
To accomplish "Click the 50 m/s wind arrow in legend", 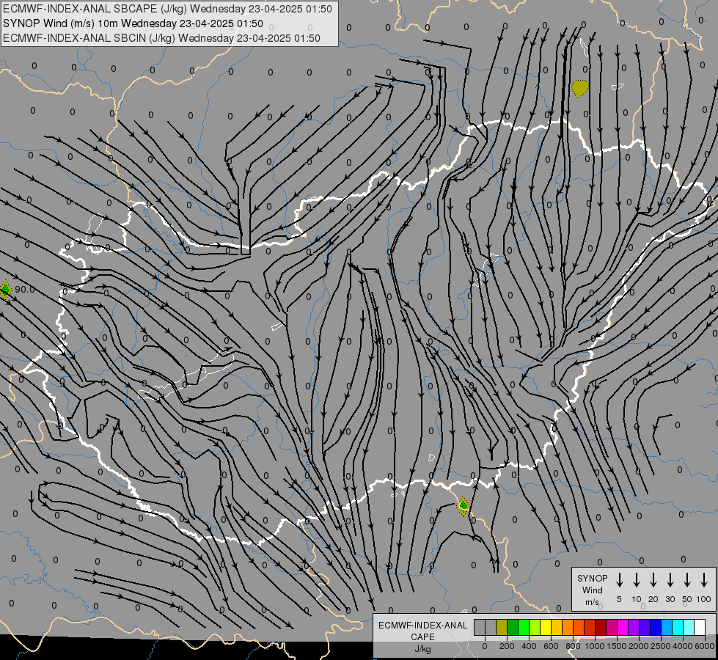I will (687, 580).
